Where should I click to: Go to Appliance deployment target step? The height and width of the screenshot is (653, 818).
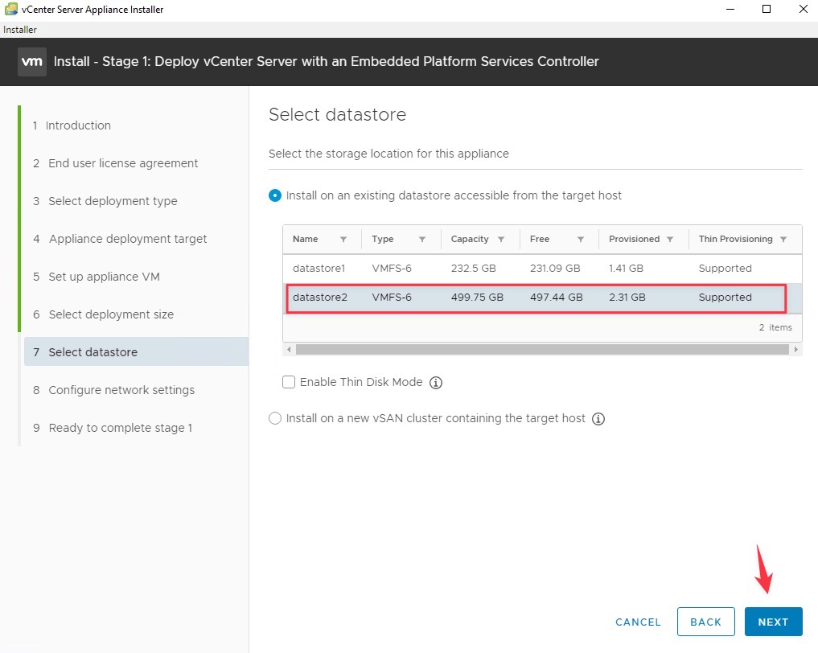pyautogui.click(x=120, y=239)
